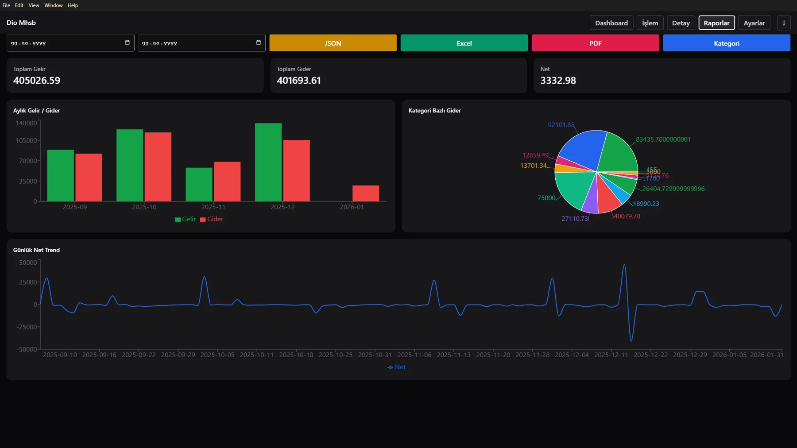This screenshot has height=448, width=797.
Task: Toggle Gider legend in monthly chart
Action: 211,219
